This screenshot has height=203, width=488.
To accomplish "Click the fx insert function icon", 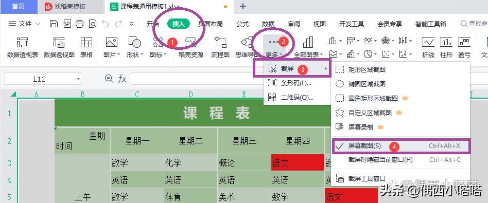I will [123, 79].
